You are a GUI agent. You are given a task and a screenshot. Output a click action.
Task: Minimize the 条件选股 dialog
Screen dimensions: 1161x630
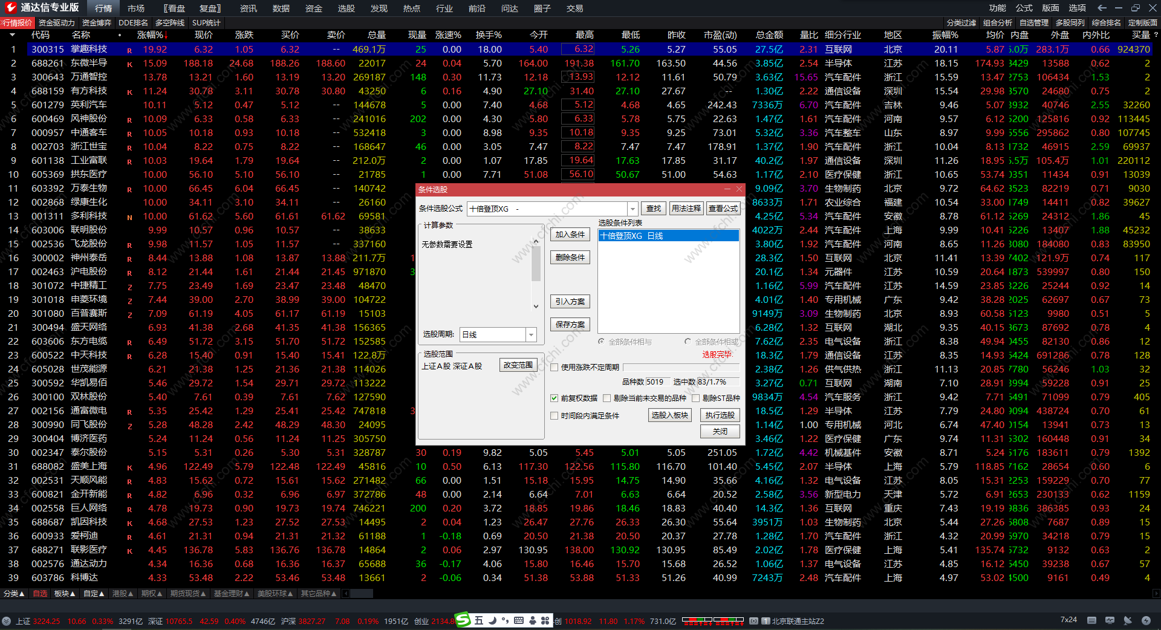tap(729, 189)
